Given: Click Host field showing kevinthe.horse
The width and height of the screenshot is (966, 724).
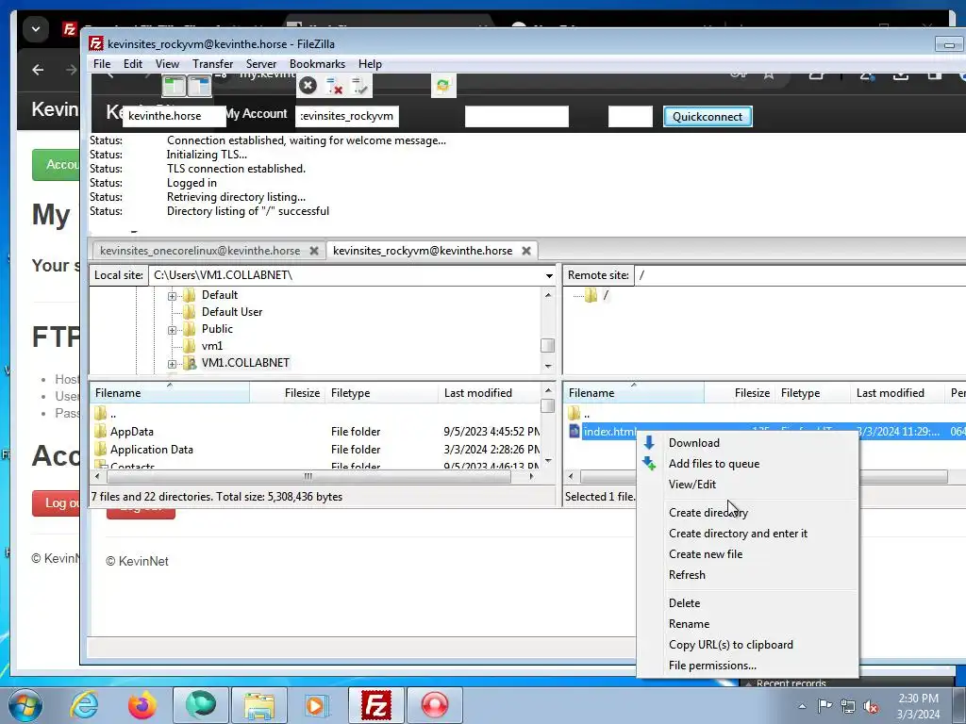Looking at the screenshot, I should 175,116.
